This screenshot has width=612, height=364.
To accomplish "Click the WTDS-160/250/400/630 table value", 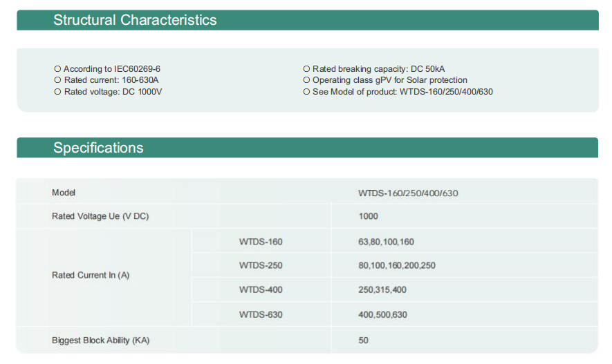I will (x=408, y=193).
